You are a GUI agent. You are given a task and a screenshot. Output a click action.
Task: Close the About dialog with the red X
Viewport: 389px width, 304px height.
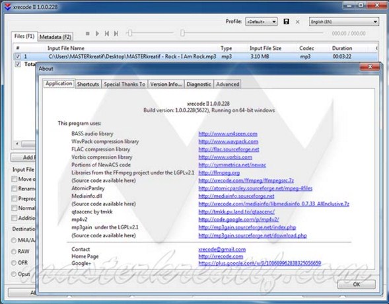pyautogui.click(x=370, y=67)
